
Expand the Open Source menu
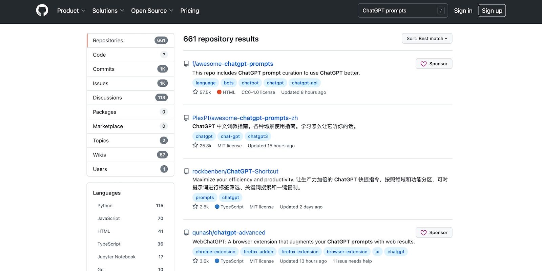point(152,11)
